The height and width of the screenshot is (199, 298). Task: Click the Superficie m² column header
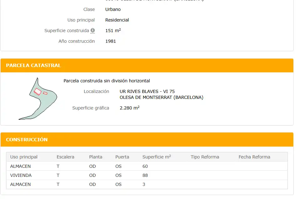[x=157, y=157]
